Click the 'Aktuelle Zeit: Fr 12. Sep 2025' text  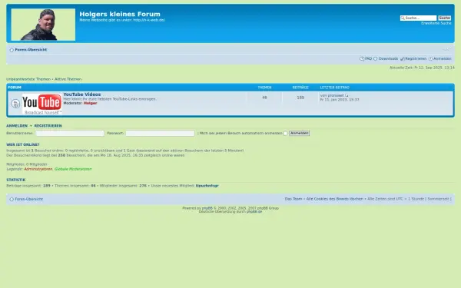(422, 68)
